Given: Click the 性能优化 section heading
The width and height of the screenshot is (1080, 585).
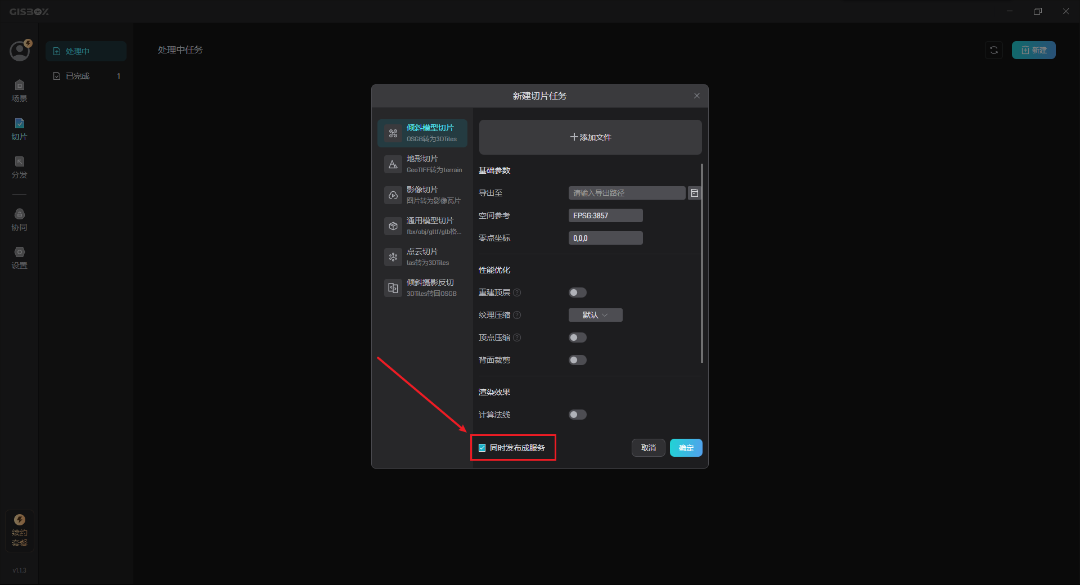Looking at the screenshot, I should tap(494, 270).
